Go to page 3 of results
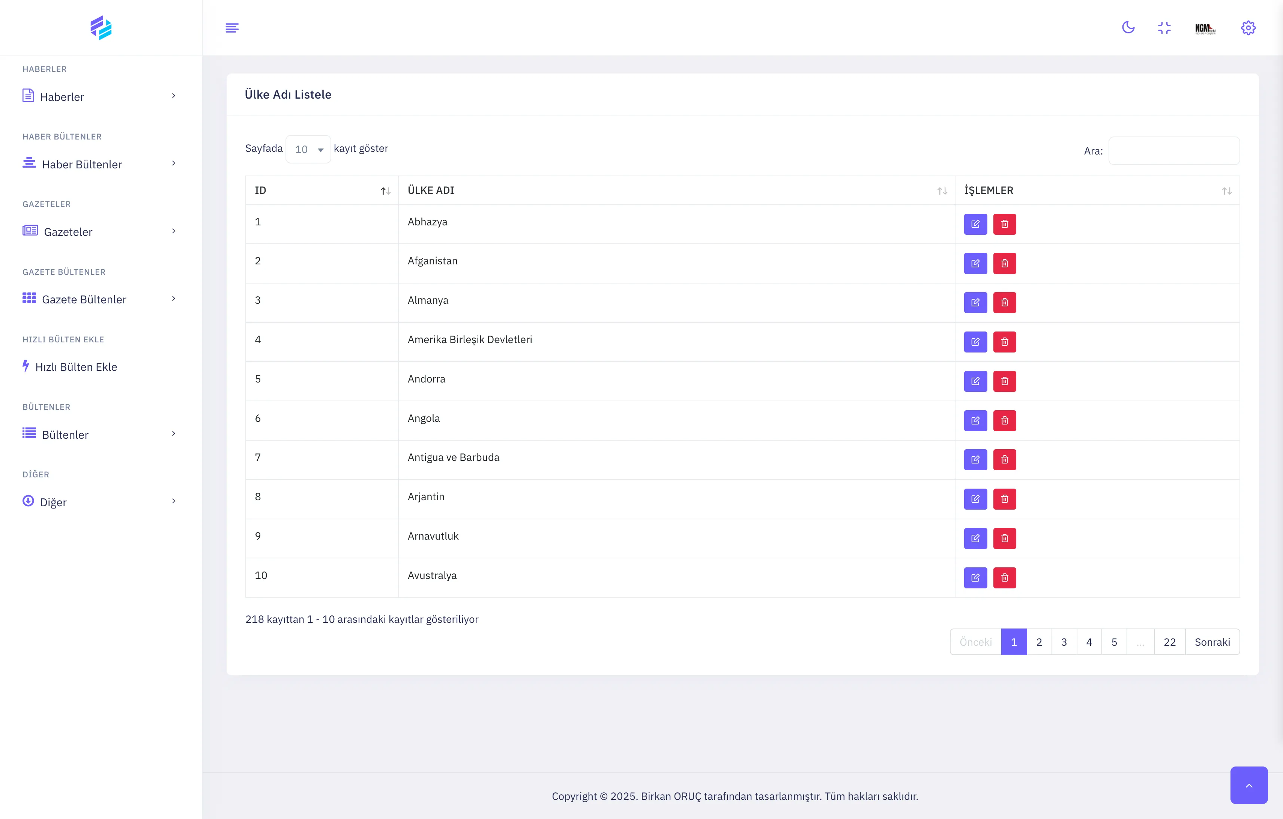This screenshot has height=819, width=1283. [x=1064, y=642]
